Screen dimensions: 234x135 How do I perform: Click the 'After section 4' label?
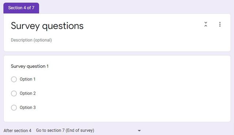[18, 131]
